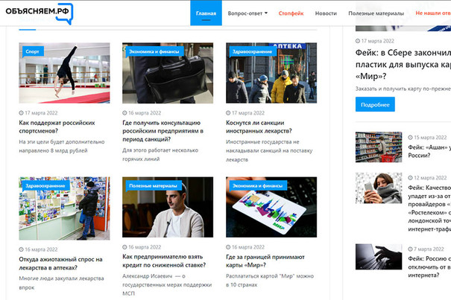Open headline 'Где за границей принимают карты «Мир»?'
This screenshot has height=300, width=451.
click(x=265, y=261)
